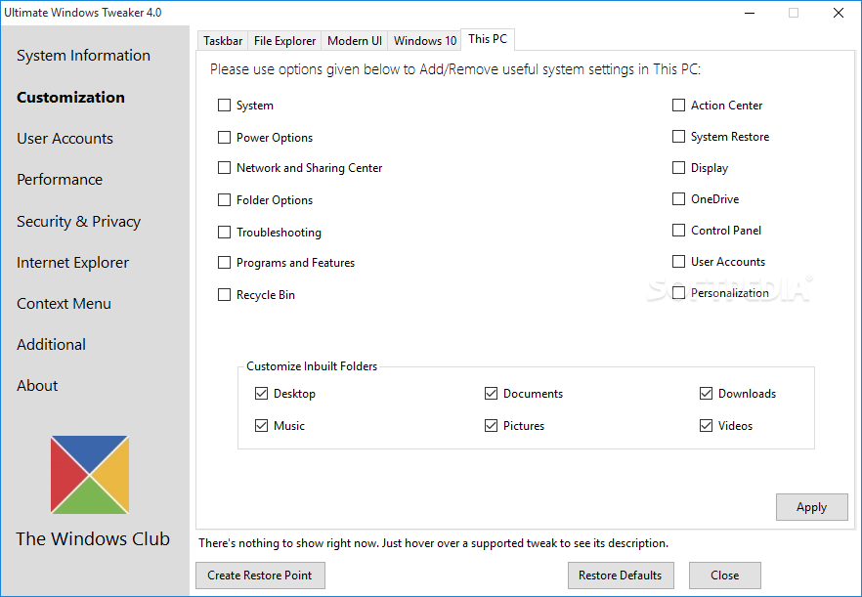The height and width of the screenshot is (597, 862).
Task: Uncheck the Desktop folder checkbox
Action: point(261,394)
